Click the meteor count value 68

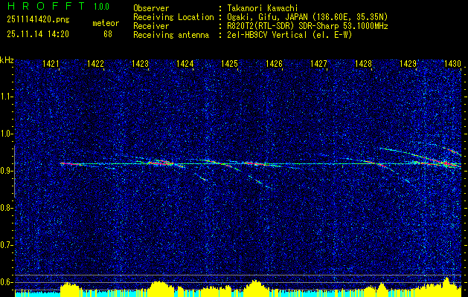tap(108, 34)
